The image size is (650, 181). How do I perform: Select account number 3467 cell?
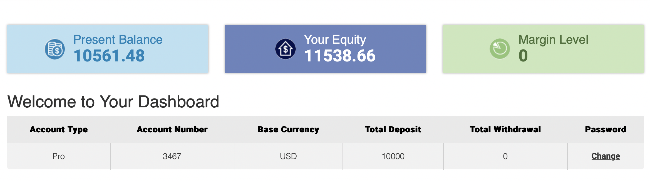coord(172,156)
